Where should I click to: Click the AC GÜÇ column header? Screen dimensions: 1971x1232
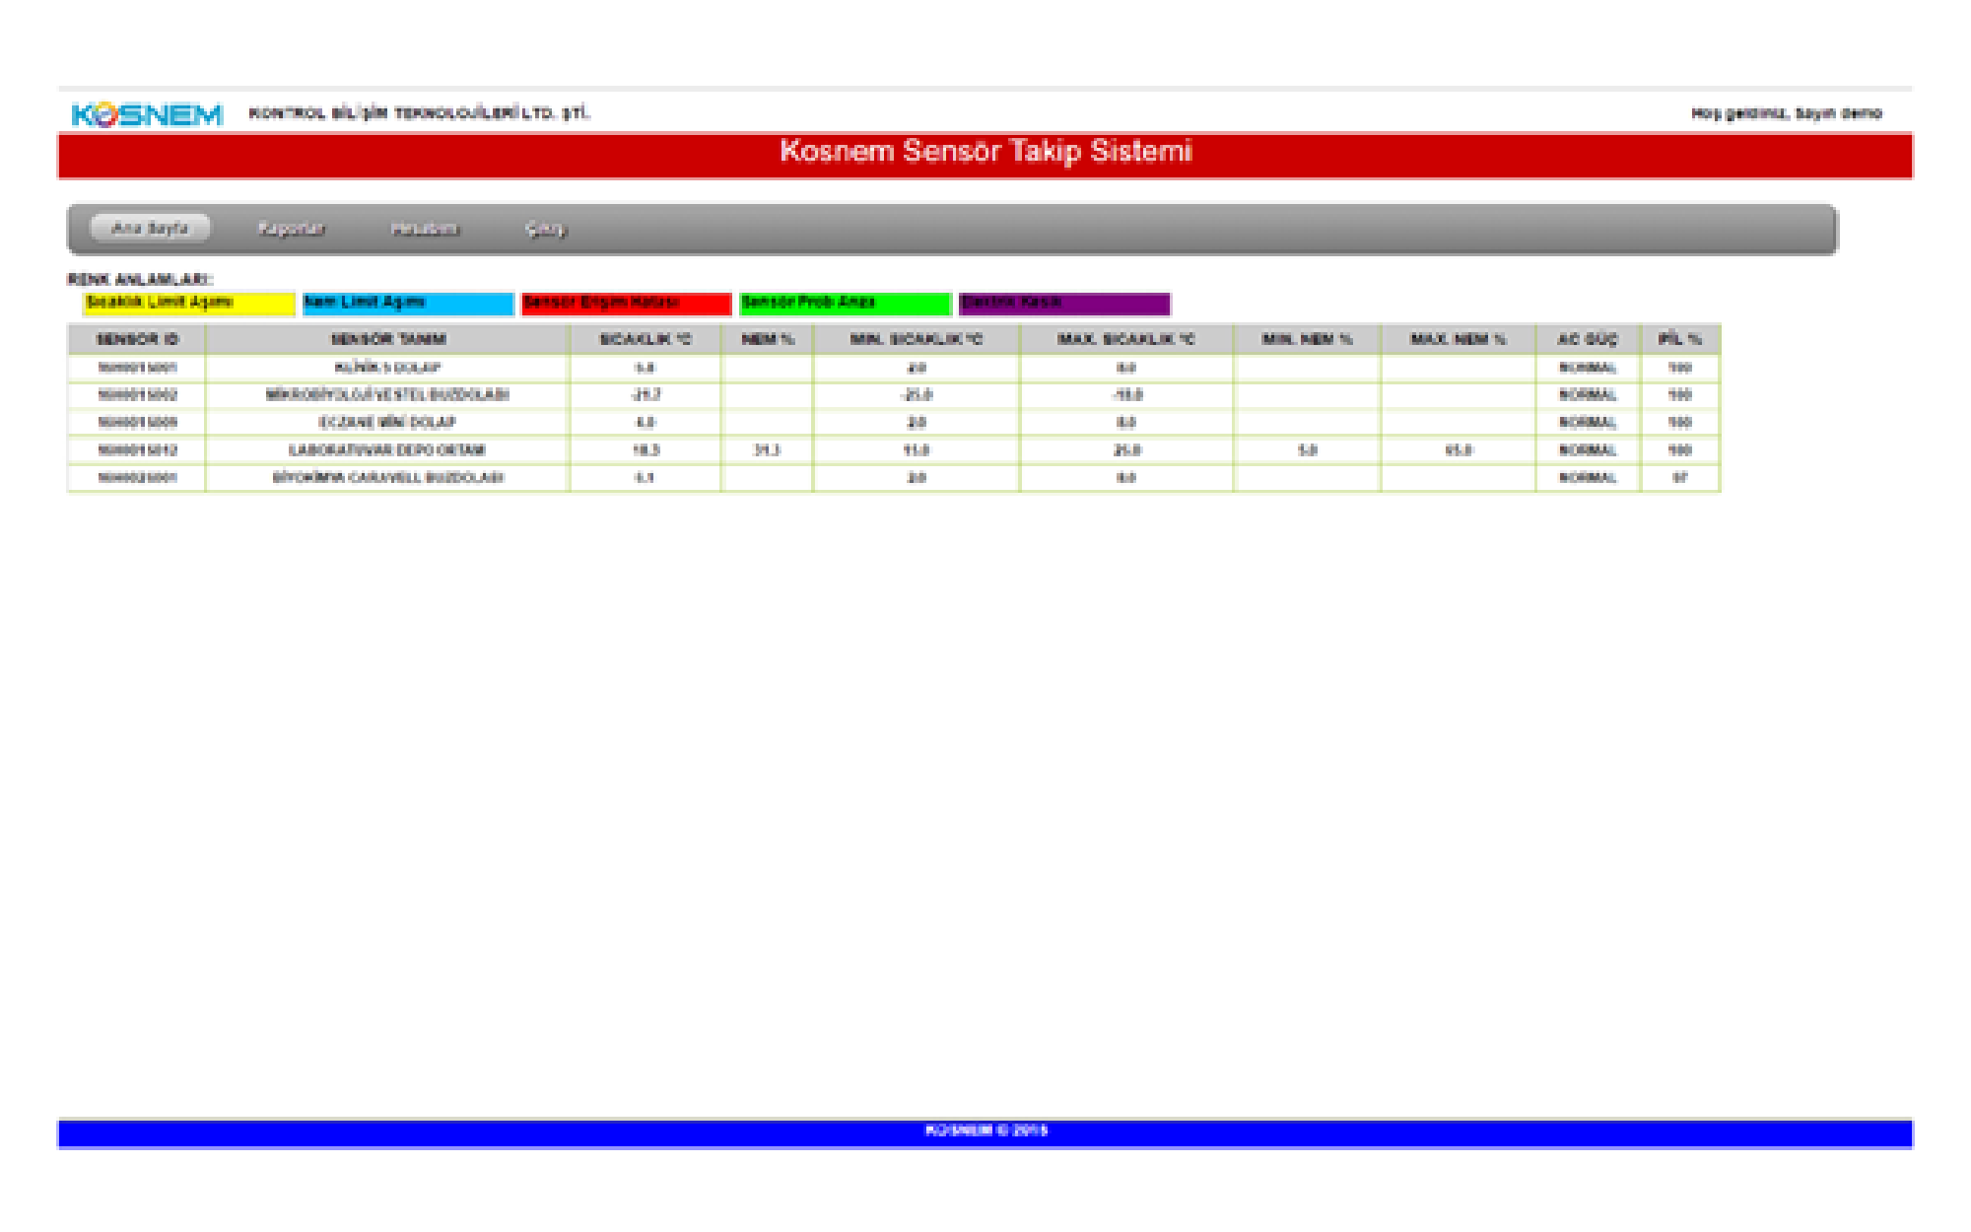pos(1587,339)
